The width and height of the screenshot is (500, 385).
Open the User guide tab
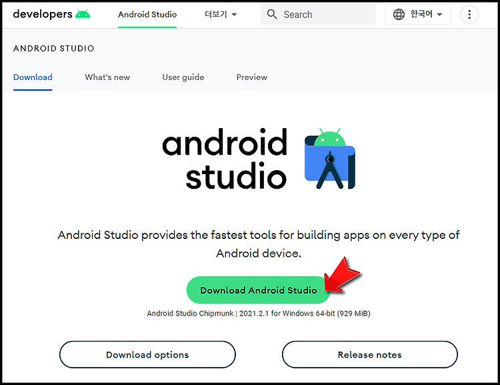point(183,77)
